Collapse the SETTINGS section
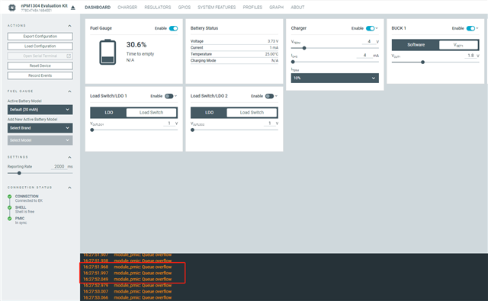The image size is (488, 301). tap(69, 157)
